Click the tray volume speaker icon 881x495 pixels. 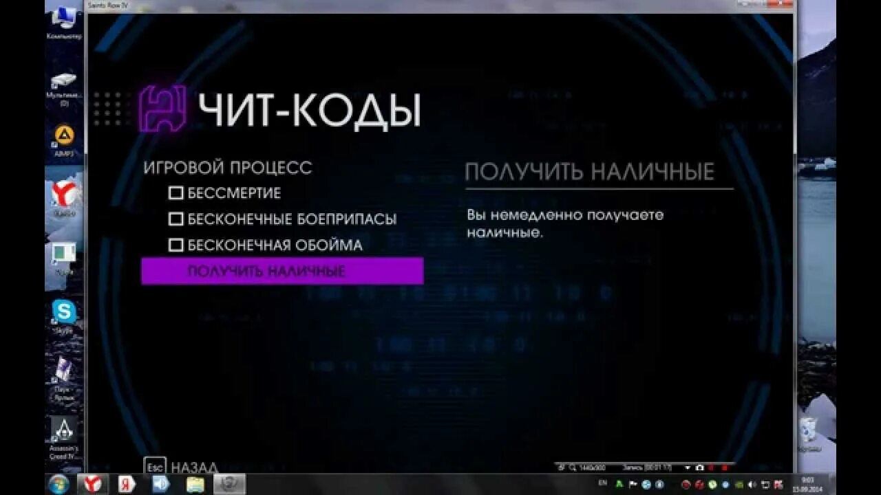point(752,485)
